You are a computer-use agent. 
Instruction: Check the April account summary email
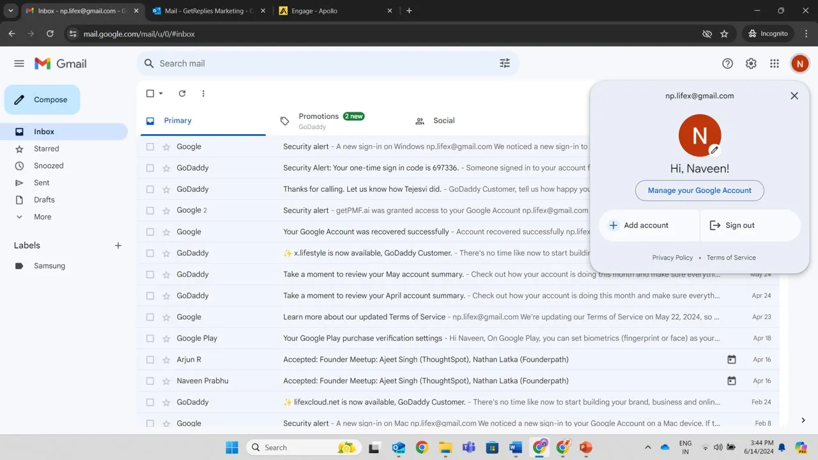coord(150,295)
